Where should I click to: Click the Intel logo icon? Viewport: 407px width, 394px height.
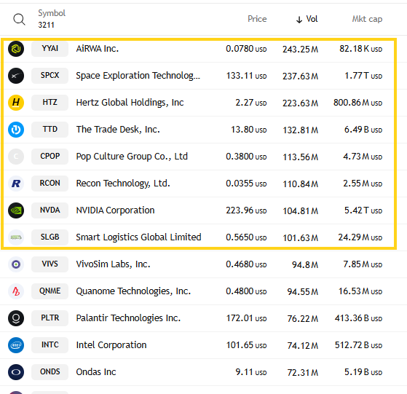click(16, 345)
